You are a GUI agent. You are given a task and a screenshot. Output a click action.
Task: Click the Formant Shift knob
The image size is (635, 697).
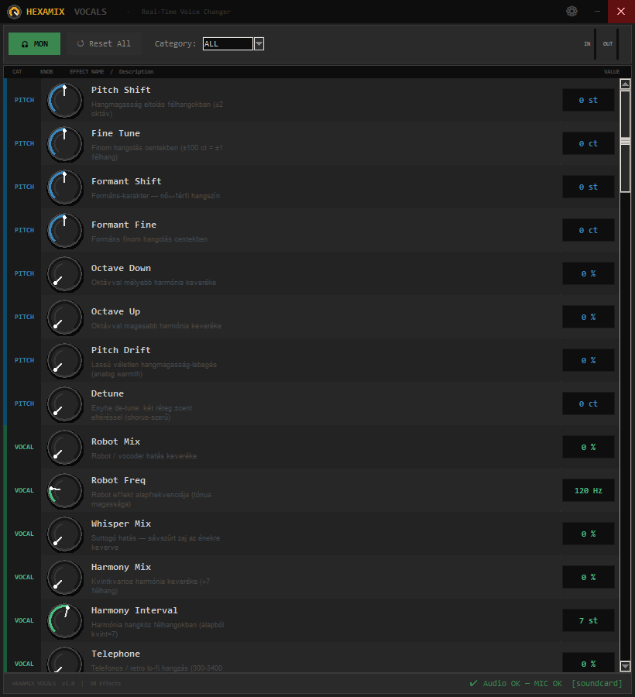[x=65, y=187]
